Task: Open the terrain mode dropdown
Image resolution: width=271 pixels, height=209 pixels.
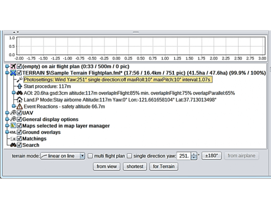Action: (63, 155)
